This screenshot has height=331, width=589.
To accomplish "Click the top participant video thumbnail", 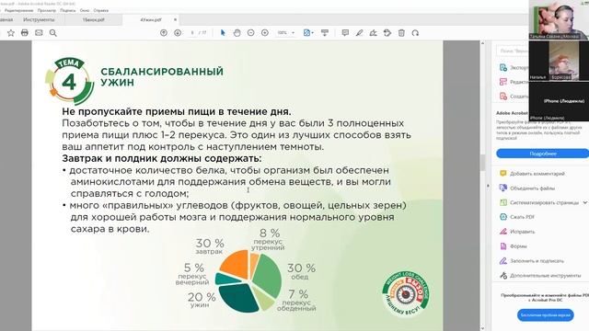I will (x=559, y=19).
